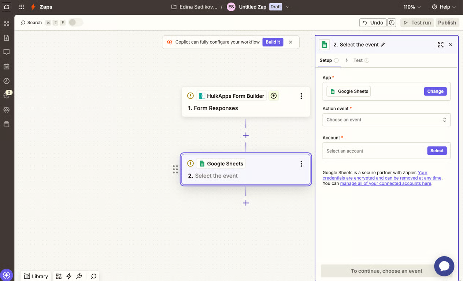Click the Undo button
The height and width of the screenshot is (281, 463).
(x=373, y=23)
